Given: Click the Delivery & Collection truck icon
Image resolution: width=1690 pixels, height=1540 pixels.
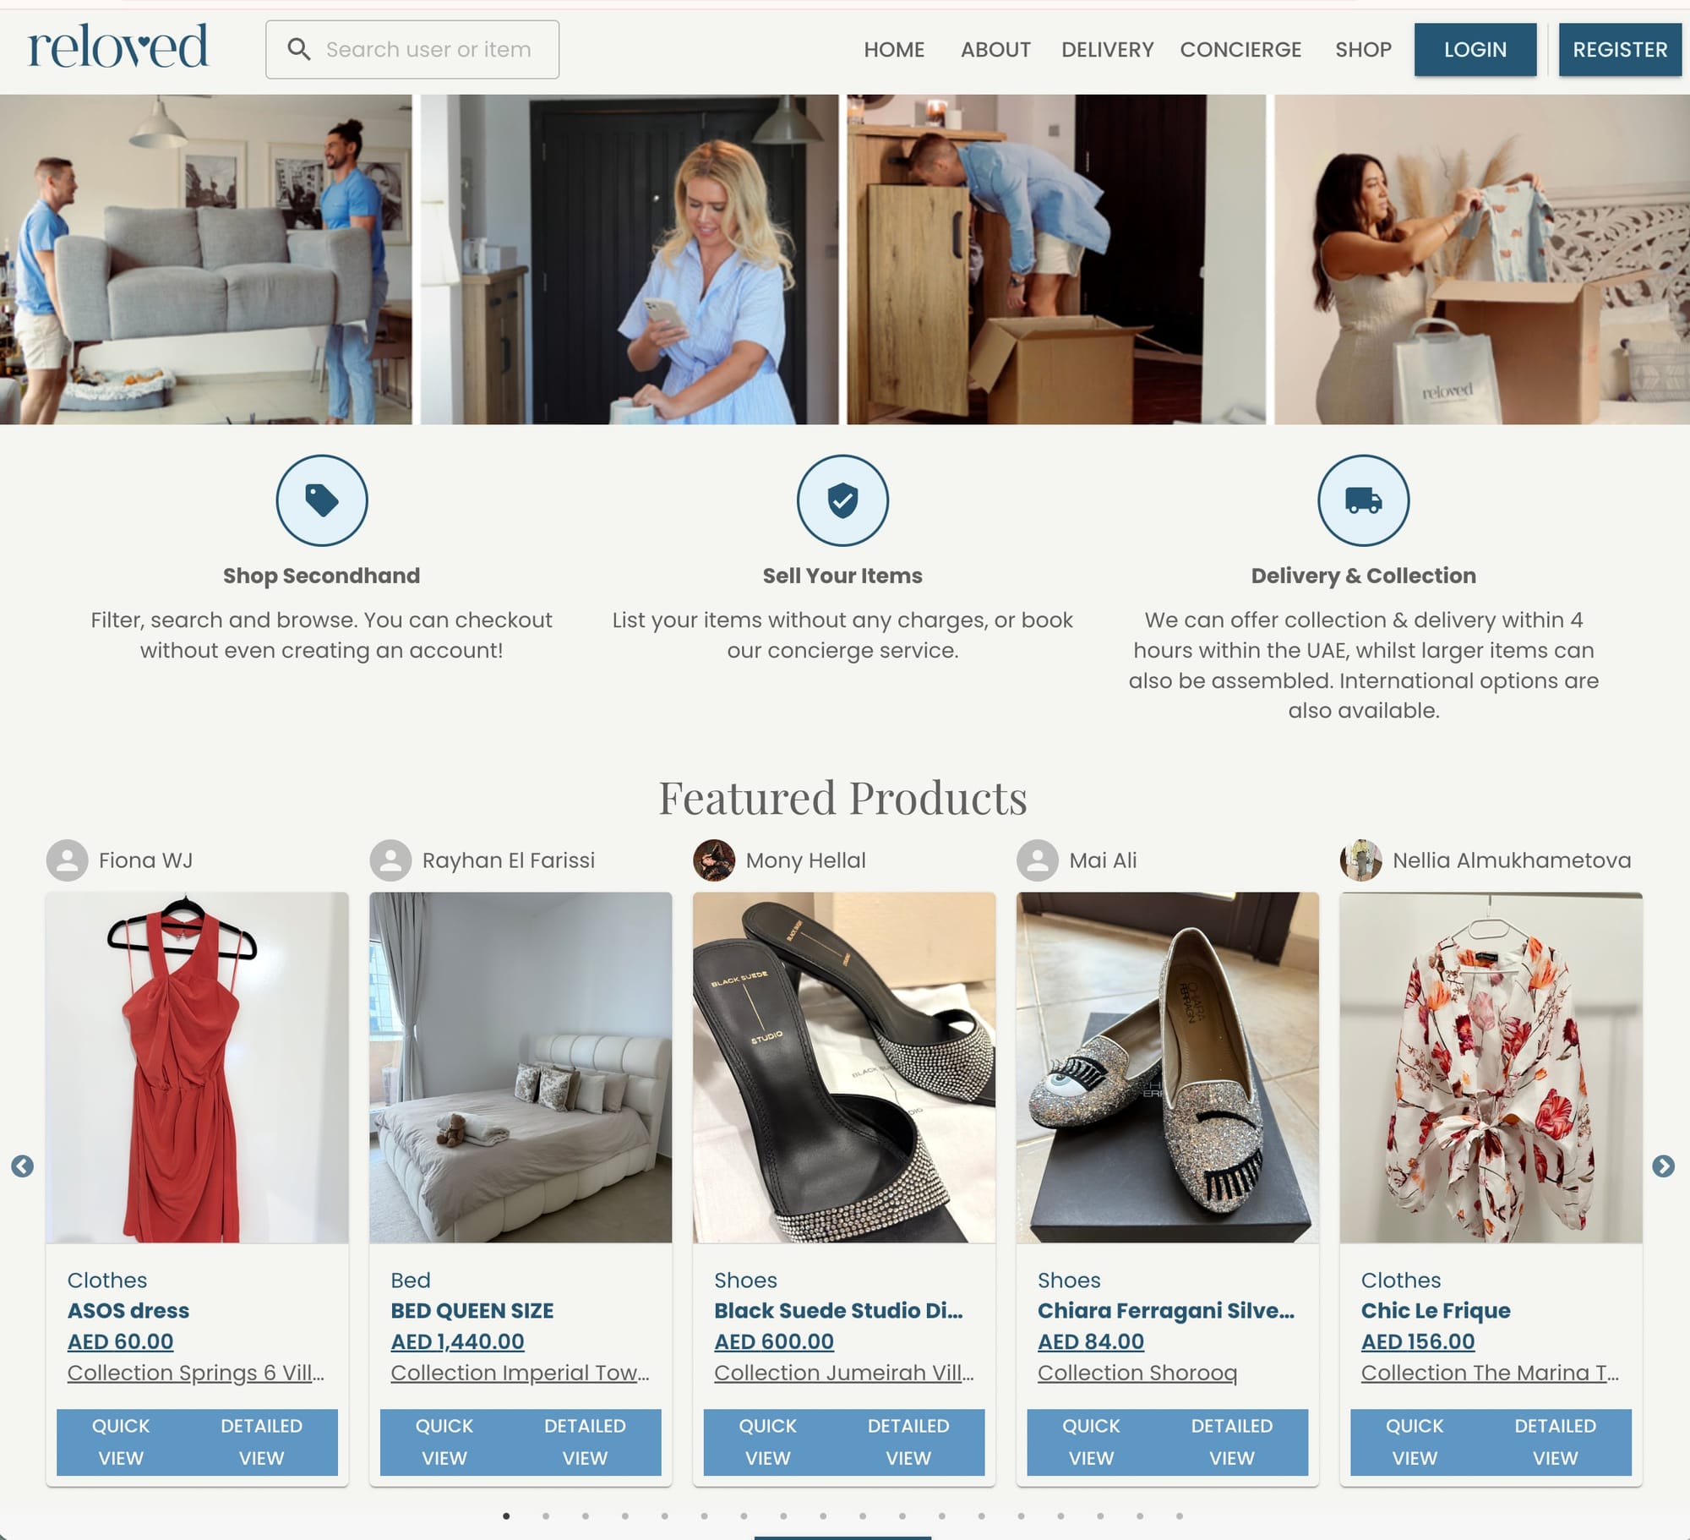Looking at the screenshot, I should click(1363, 500).
